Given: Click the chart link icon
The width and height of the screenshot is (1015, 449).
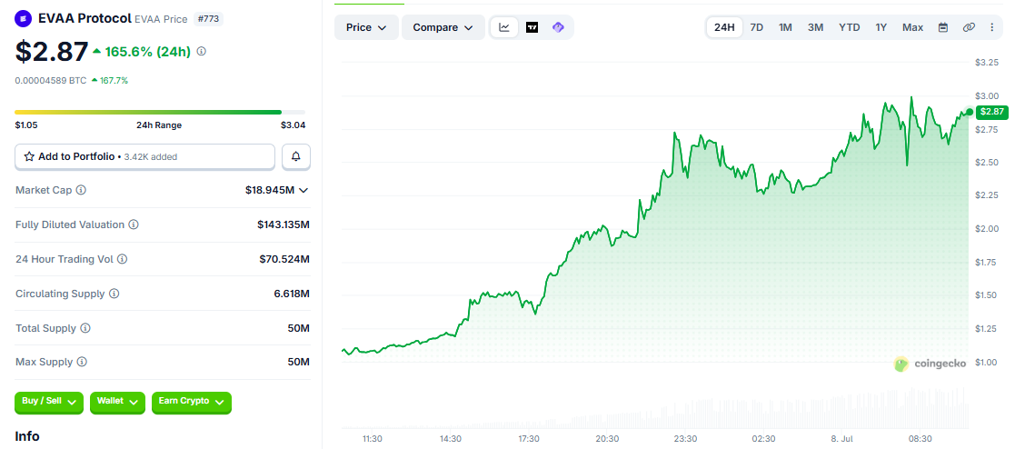Looking at the screenshot, I should coord(969,27).
